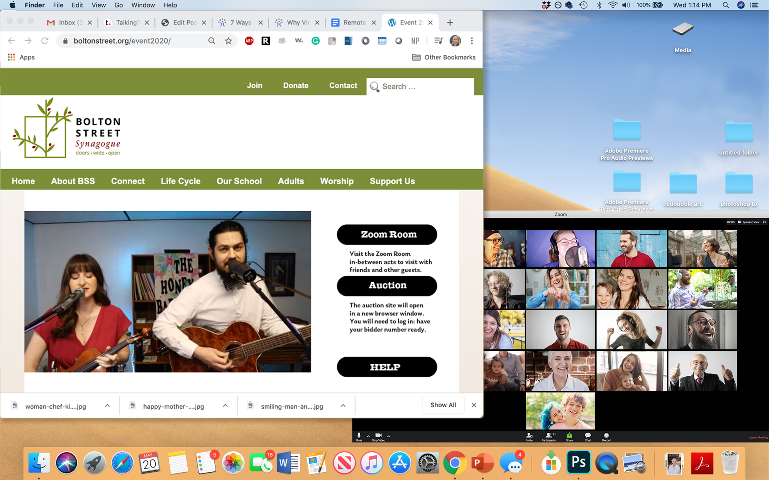Viewport: 769px width, 480px height.
Task: Click the AdBlock Plus extension icon
Action: pos(249,41)
